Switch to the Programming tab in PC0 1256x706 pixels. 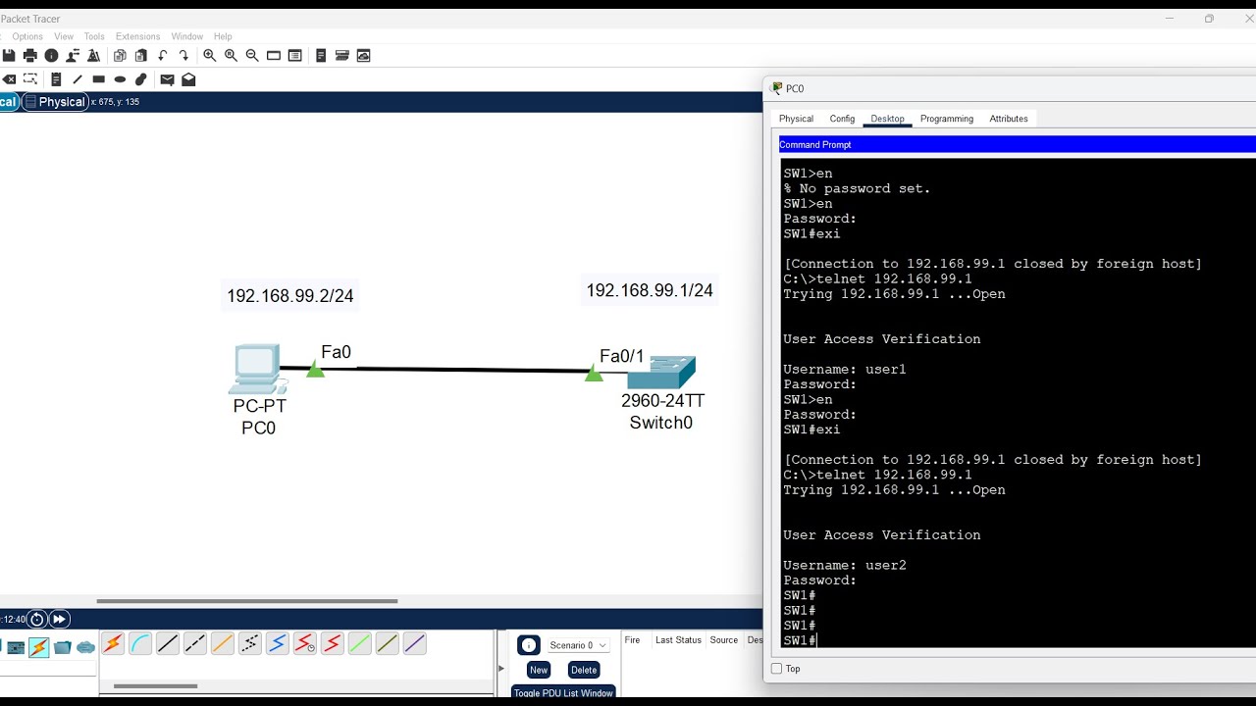(x=947, y=119)
